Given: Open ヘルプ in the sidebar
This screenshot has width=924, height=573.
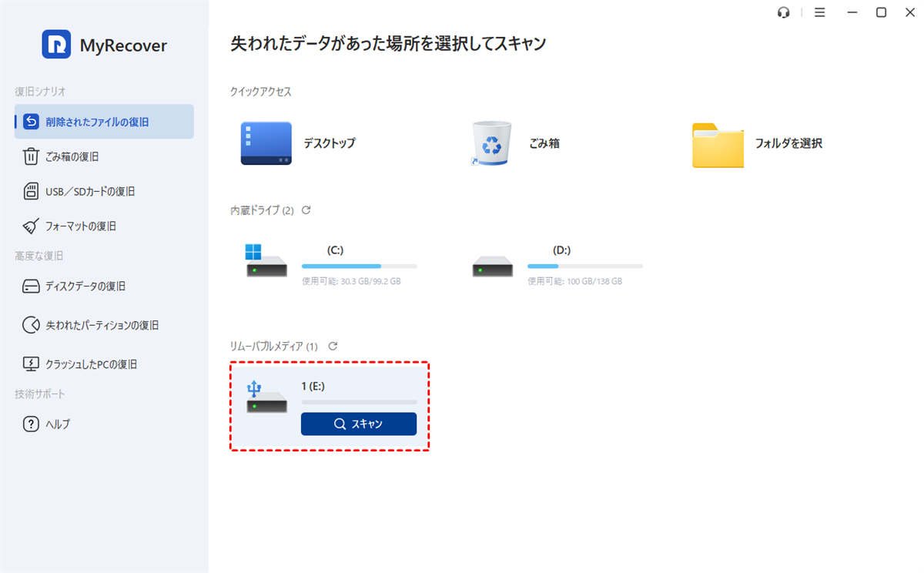Looking at the screenshot, I should point(104,424).
